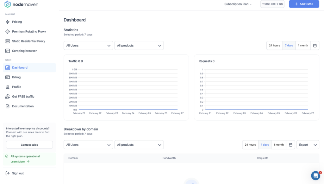Click February 27 on the Requests chart axis

click(x=308, y=113)
